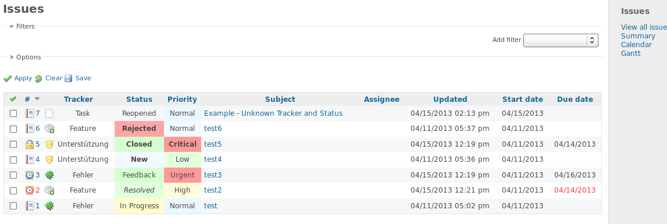Open the test4 issue link
Viewport: 667px width, 224px height.
click(x=213, y=159)
